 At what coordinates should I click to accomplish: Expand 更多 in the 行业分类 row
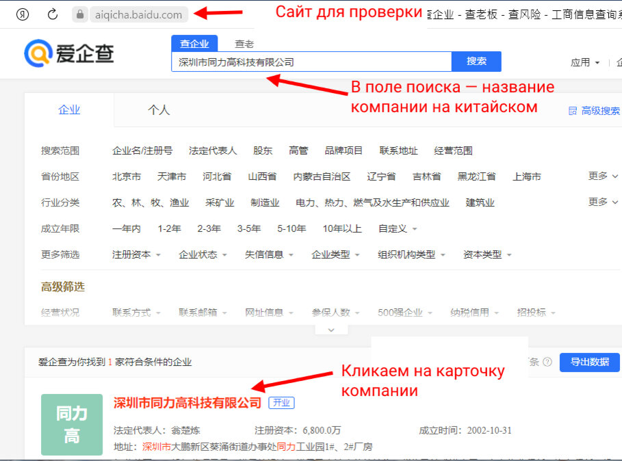[x=603, y=202]
